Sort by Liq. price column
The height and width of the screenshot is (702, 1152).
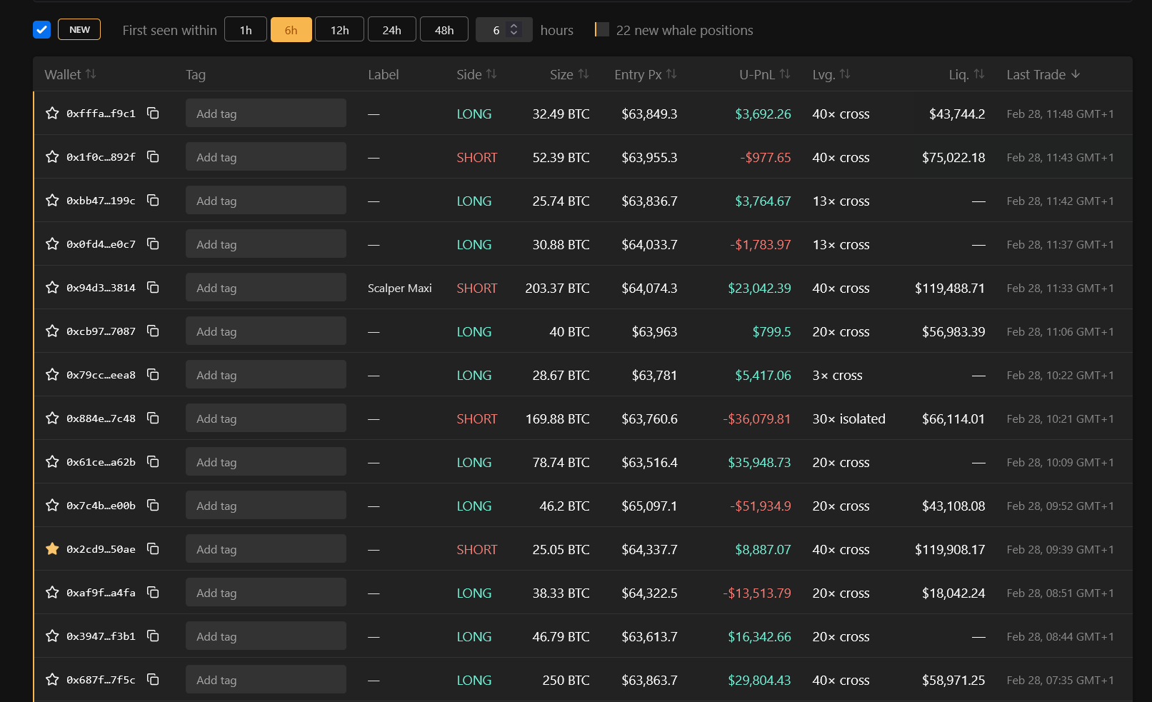pyautogui.click(x=979, y=74)
